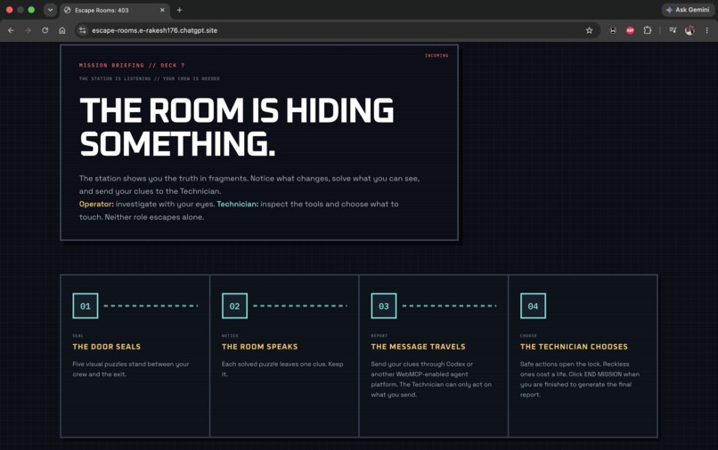Click the 02 step number box
This screenshot has width=718, height=450.
pyautogui.click(x=234, y=306)
